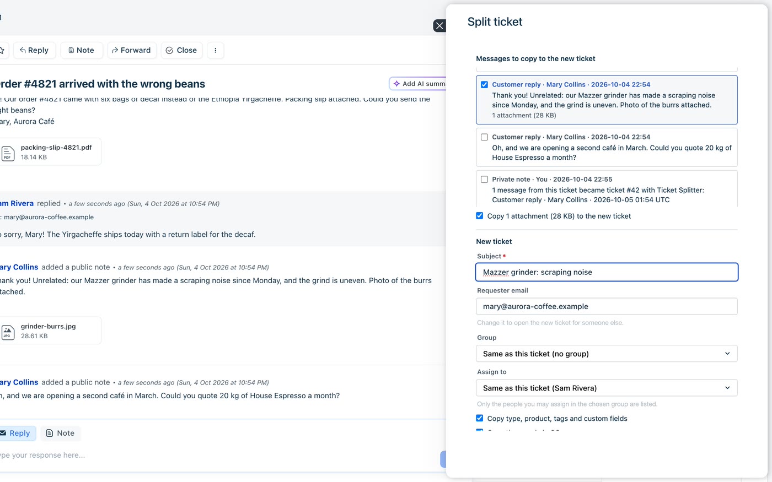
Task: Toggle Copy type, product, tags and custom fields
Action: click(x=480, y=419)
